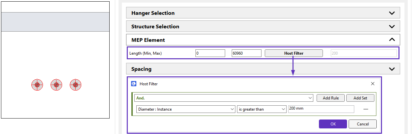Expand the Structure Selection section
Viewport: 413px width, 134px height.
tap(392, 27)
